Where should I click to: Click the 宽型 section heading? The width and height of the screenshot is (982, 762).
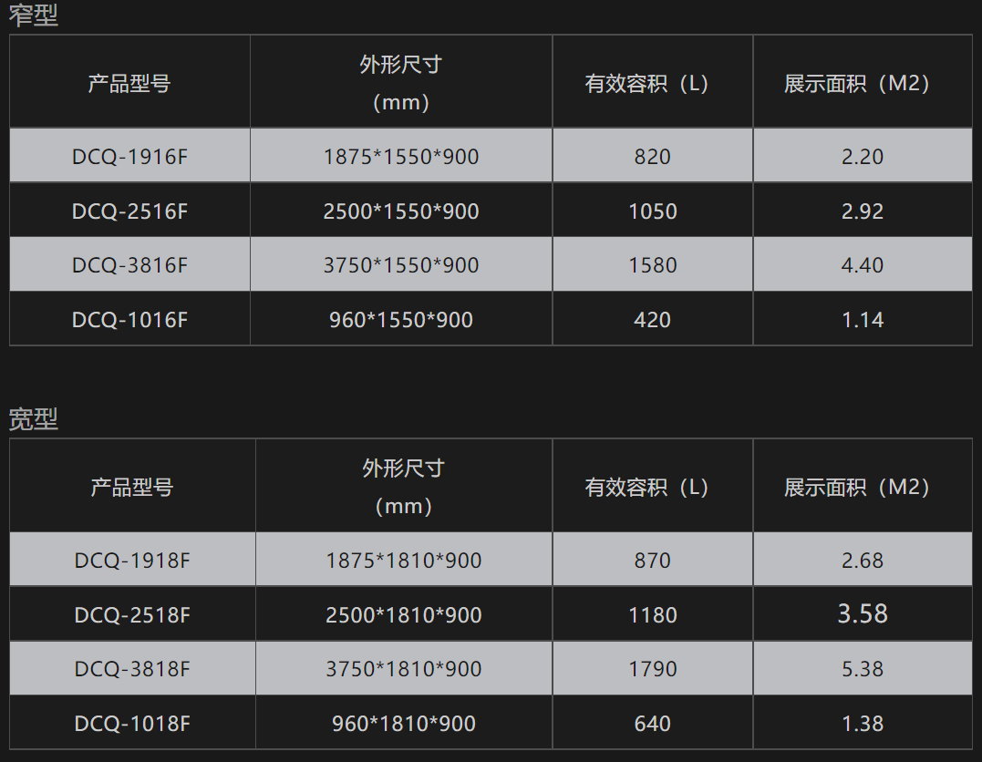[x=34, y=419]
